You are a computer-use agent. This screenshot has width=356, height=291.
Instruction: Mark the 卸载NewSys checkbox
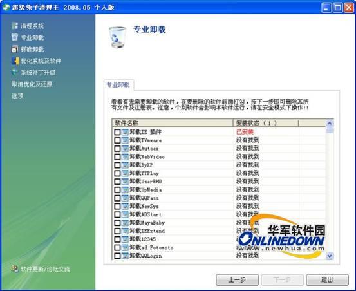117,206
